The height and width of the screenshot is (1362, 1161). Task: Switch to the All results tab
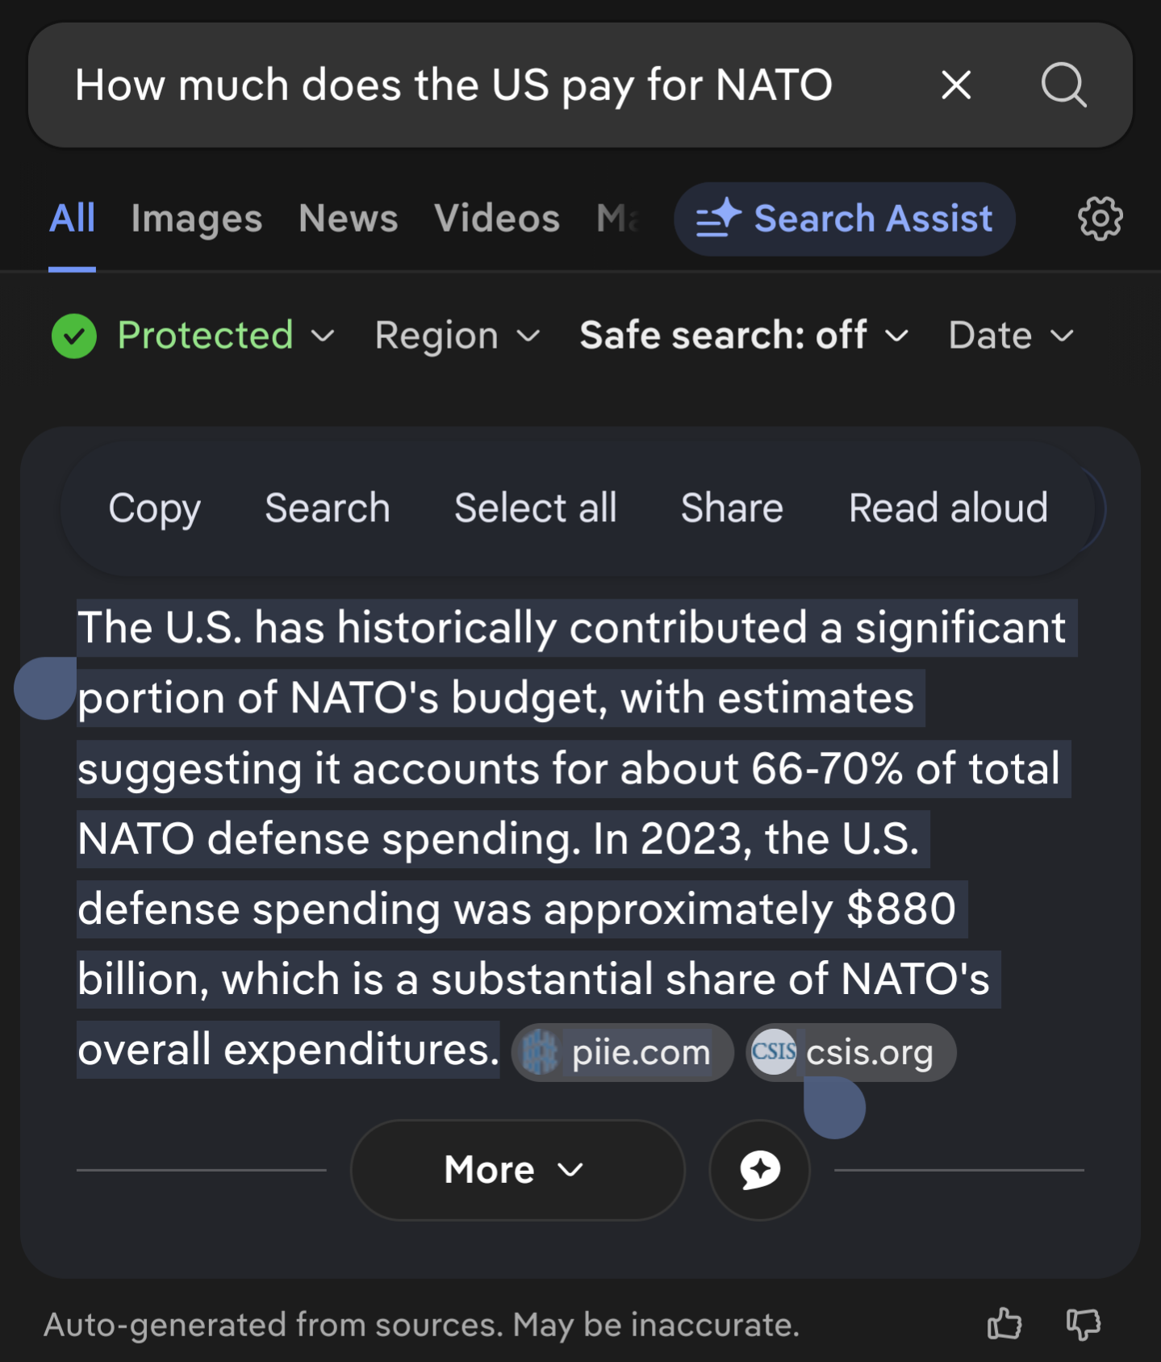coord(72,219)
